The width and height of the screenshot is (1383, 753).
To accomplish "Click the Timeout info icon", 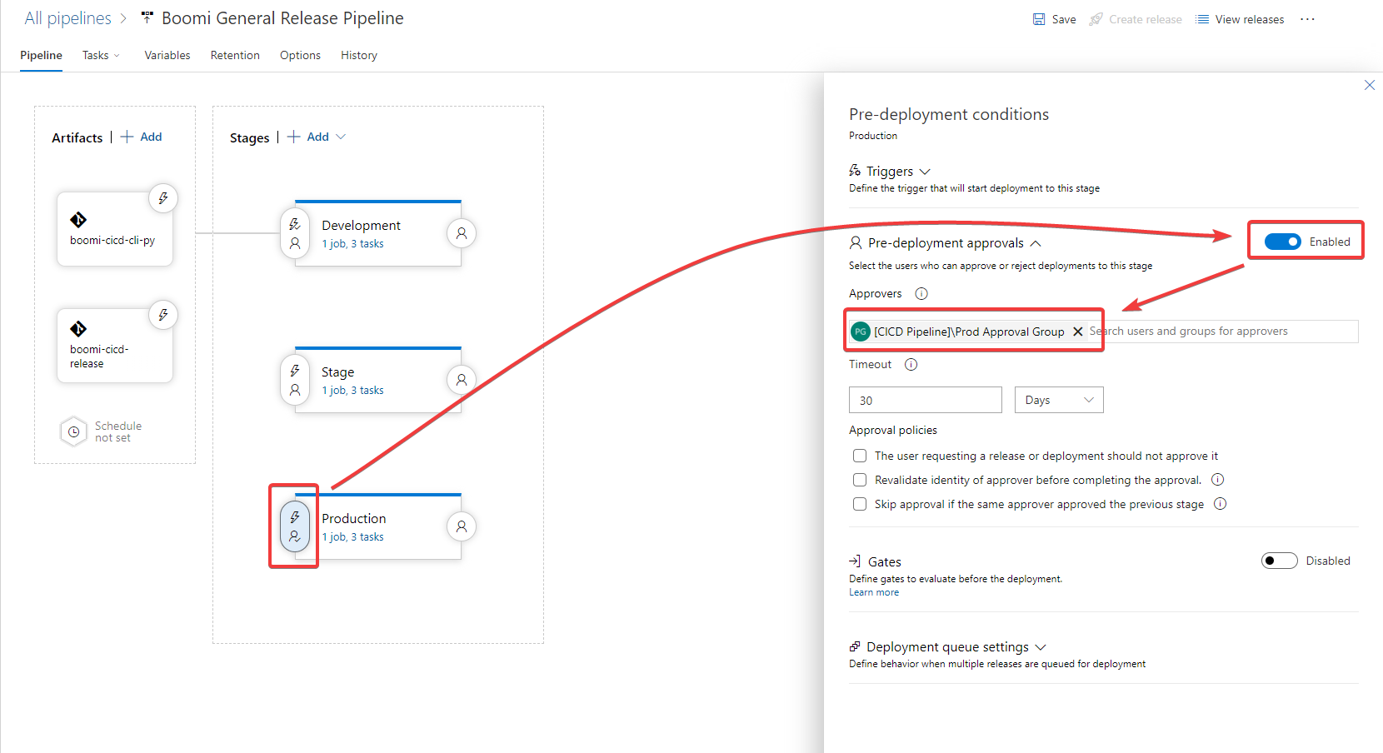I will (911, 364).
